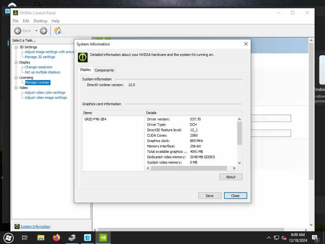Close System Information dialog with X
Screen dimensions: 325x244
[246, 44]
